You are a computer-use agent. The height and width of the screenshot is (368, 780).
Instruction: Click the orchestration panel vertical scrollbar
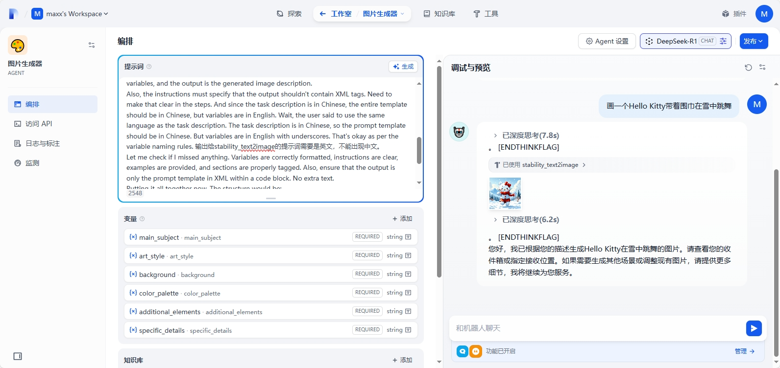tap(439, 171)
